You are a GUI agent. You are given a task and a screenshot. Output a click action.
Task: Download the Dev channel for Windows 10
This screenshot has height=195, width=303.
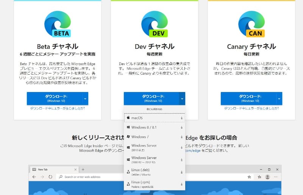click(152, 98)
